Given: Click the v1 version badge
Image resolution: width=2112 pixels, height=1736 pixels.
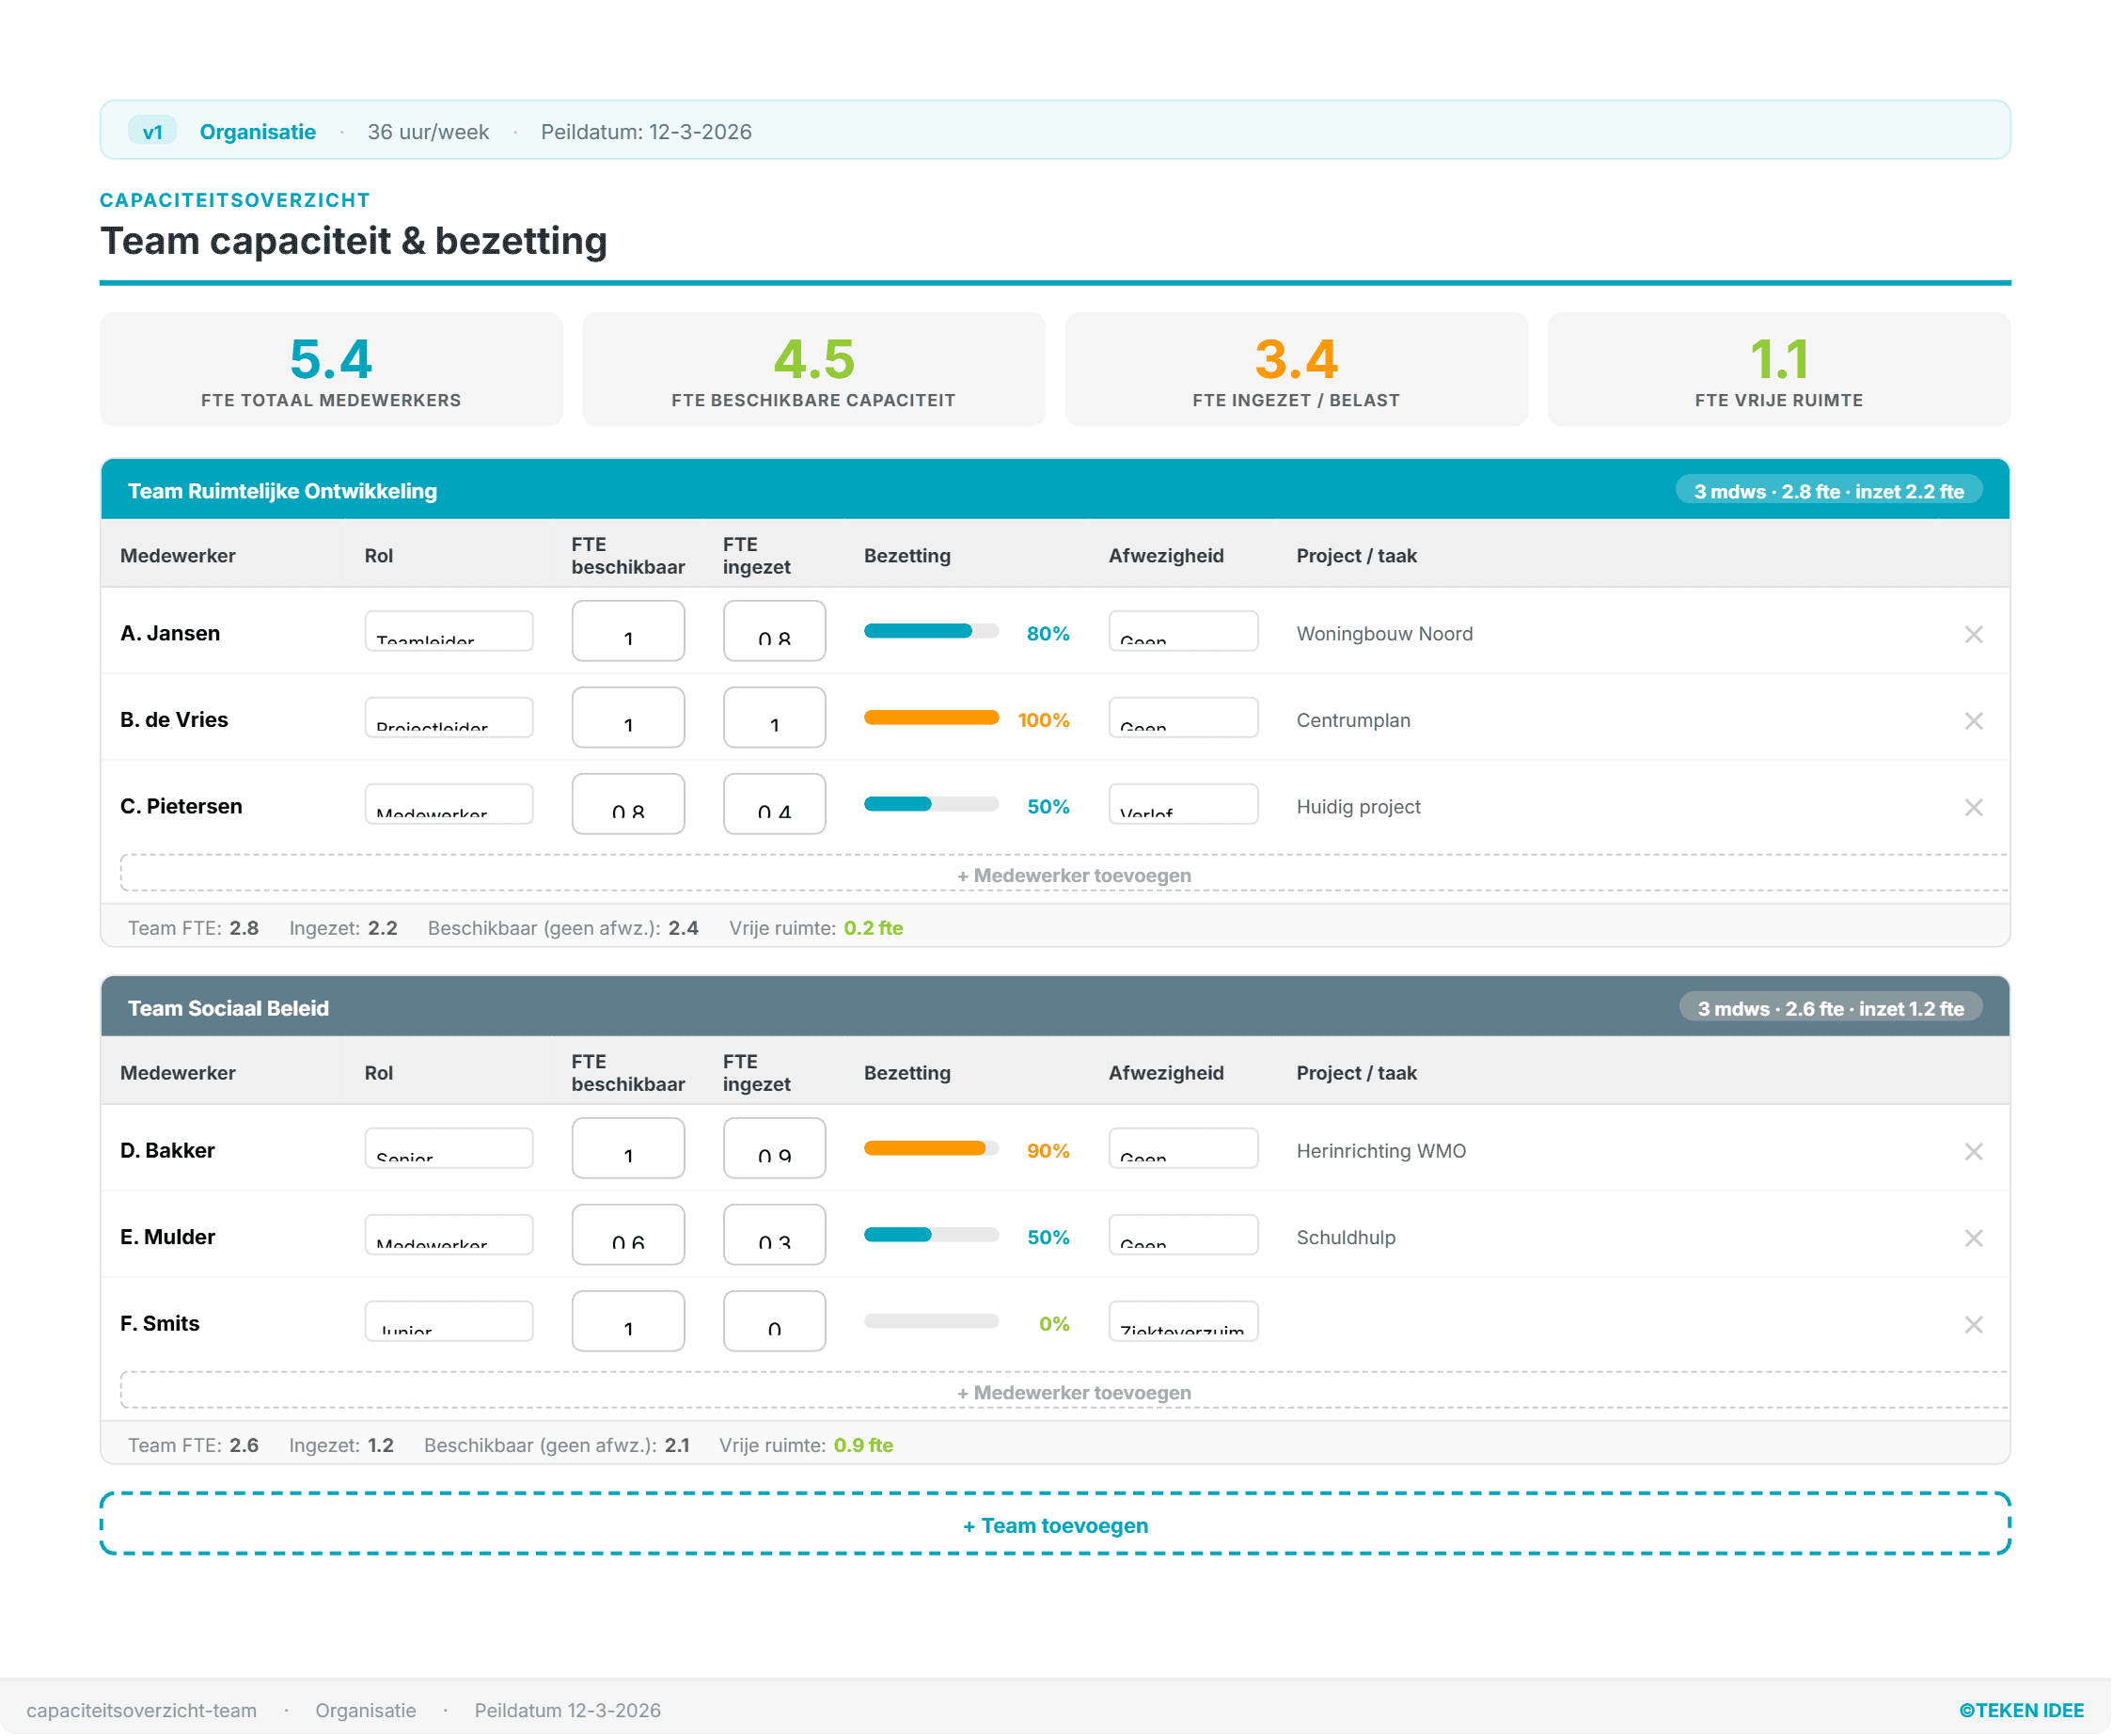Looking at the screenshot, I should 152,132.
